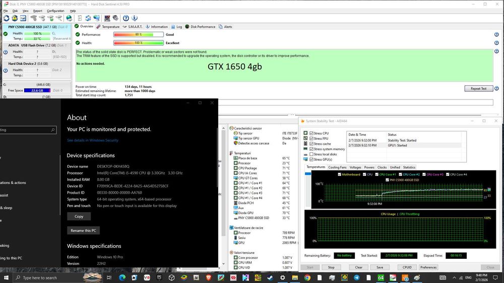Switch to Temperature tab in Hard Disk Sentinel
Image resolution: width=504 pixels, height=283 pixels.
click(x=108, y=27)
